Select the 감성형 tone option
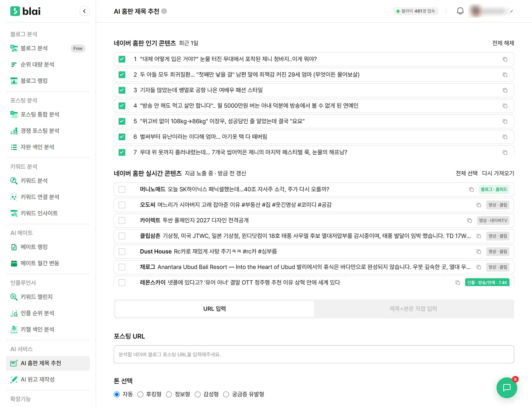Image resolution: width=532 pixels, height=407 pixels. (198, 394)
